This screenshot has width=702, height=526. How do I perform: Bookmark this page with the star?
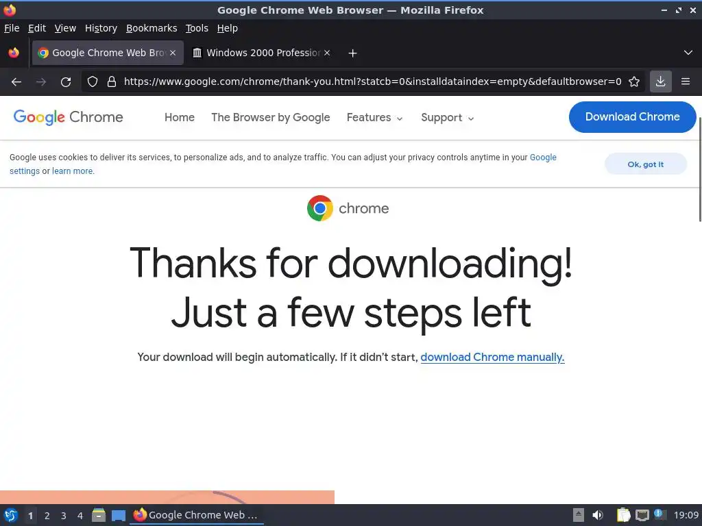634,82
